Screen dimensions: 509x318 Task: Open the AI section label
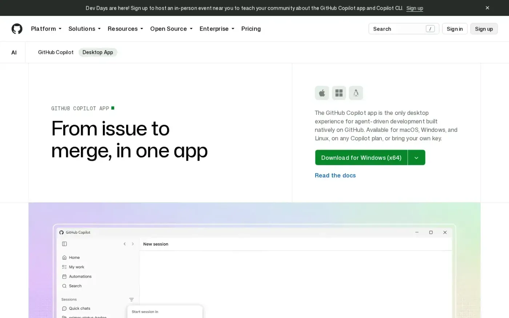[14, 52]
